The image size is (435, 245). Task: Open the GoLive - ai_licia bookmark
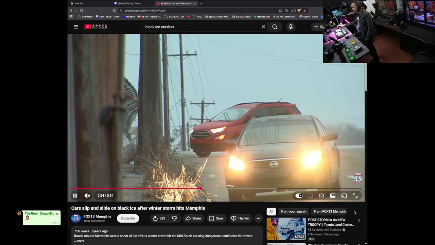coord(309,17)
